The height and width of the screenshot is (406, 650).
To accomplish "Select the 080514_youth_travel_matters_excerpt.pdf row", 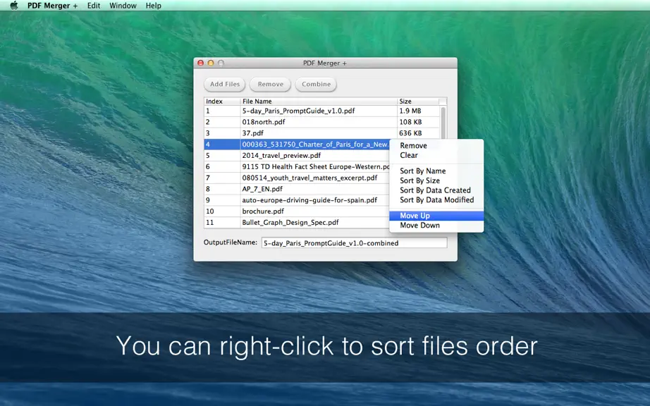I will tap(297, 178).
